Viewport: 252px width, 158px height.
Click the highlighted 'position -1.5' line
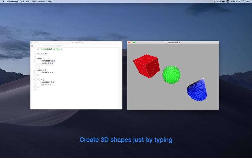[x=49, y=61]
